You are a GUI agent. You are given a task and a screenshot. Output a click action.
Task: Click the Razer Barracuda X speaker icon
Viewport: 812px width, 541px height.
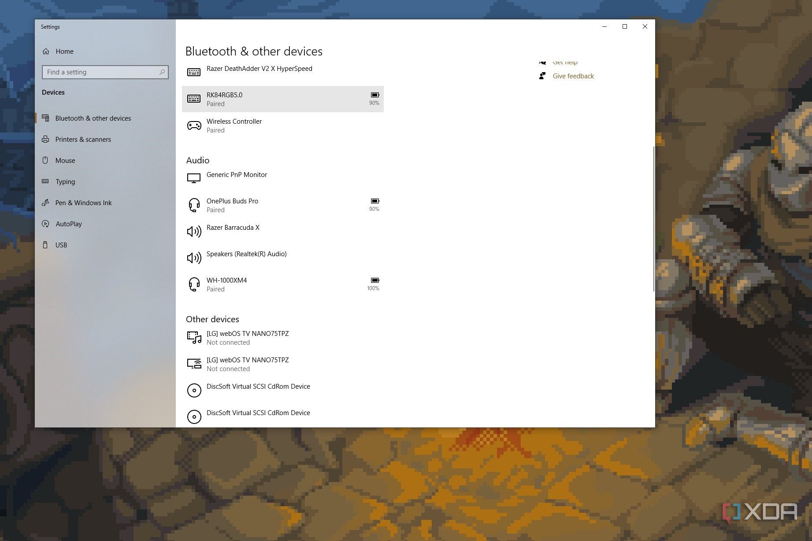194,232
